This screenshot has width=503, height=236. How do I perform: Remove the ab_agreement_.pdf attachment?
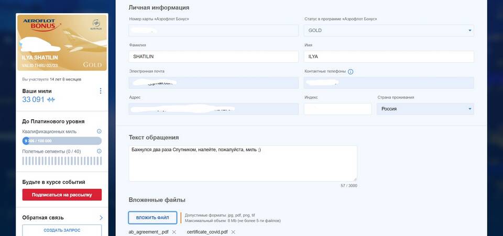coord(174,232)
